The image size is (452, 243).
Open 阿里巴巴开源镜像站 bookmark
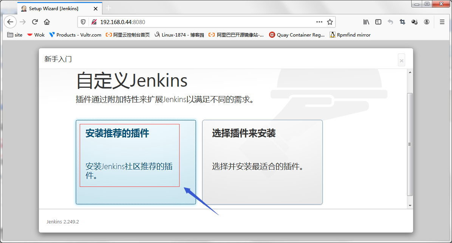(236, 35)
